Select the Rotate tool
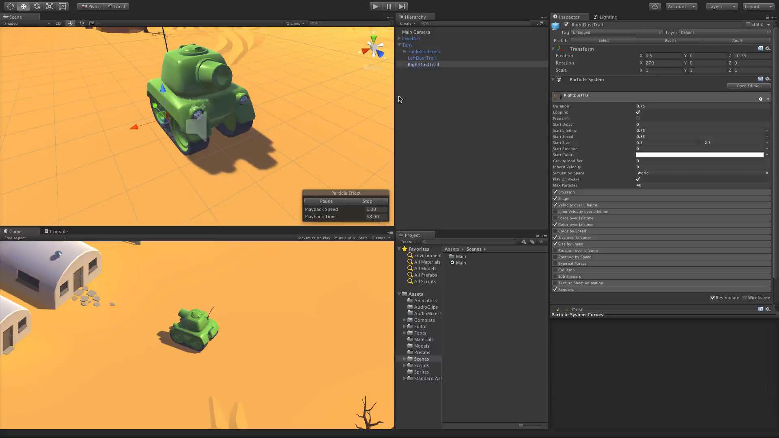This screenshot has height=438, width=779. pyautogui.click(x=37, y=6)
